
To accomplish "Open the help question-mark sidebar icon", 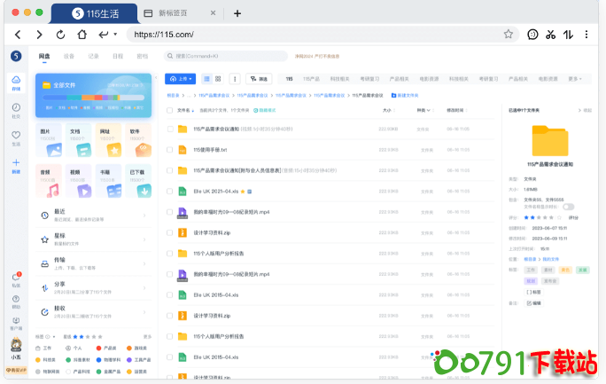I will [x=16, y=302].
